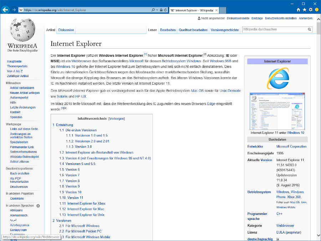
Task: Click the browser Back arrow button
Action: pos(5,10)
